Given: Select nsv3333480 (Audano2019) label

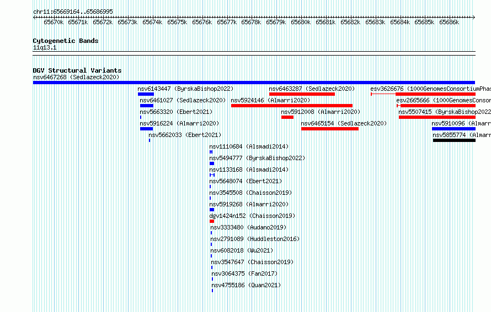Looking at the screenshot, I should coord(248,227).
